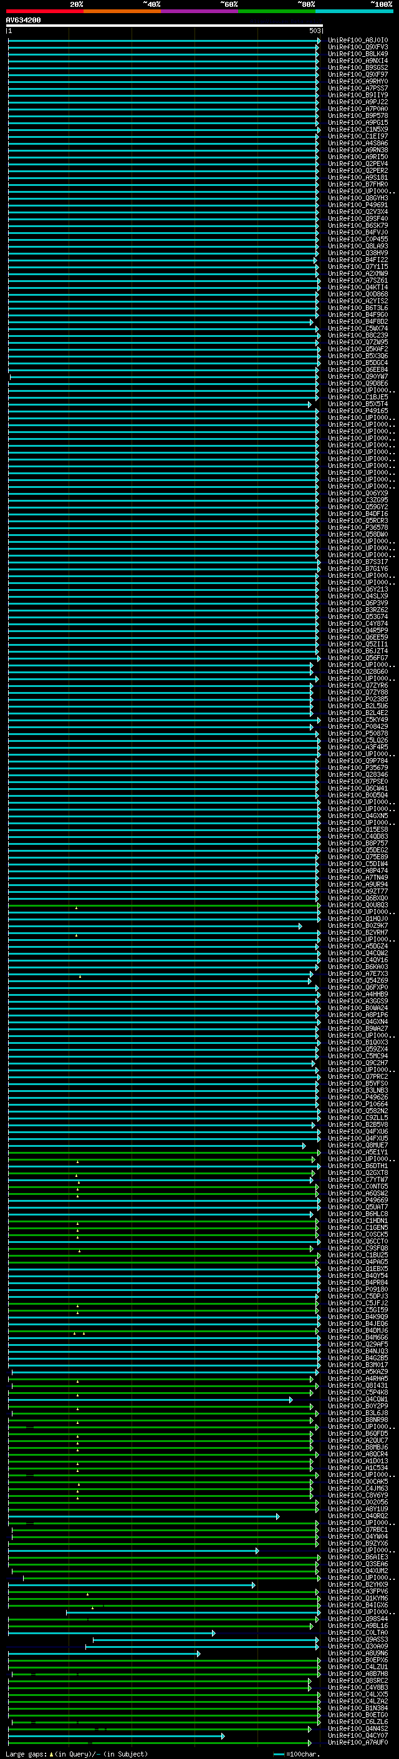Open hit UniRef100_B7FHR0
Image resolution: width=399 pixels, height=1759 pixels.
click(357, 184)
